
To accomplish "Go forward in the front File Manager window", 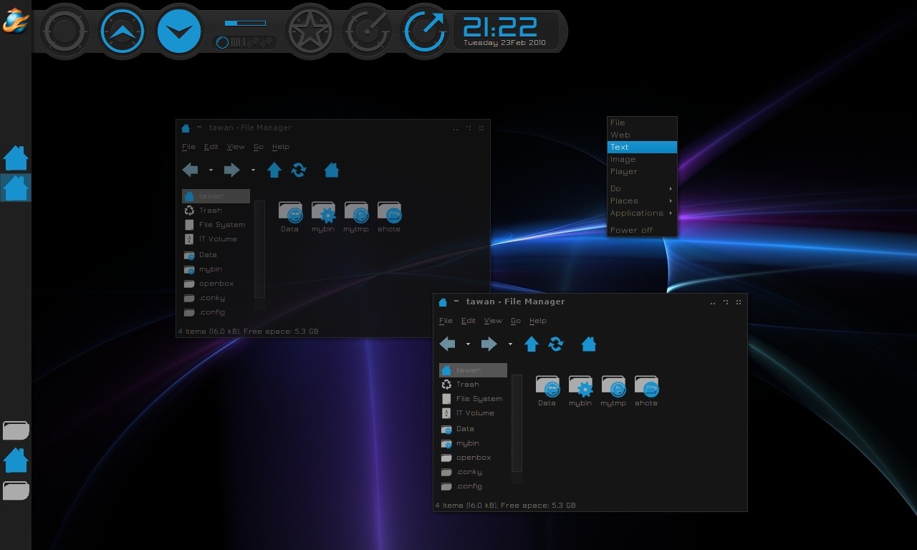I will 490,344.
